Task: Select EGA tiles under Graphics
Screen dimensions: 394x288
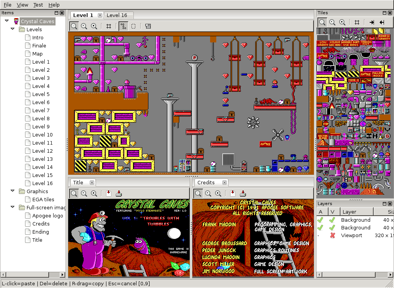Action: 43,199
